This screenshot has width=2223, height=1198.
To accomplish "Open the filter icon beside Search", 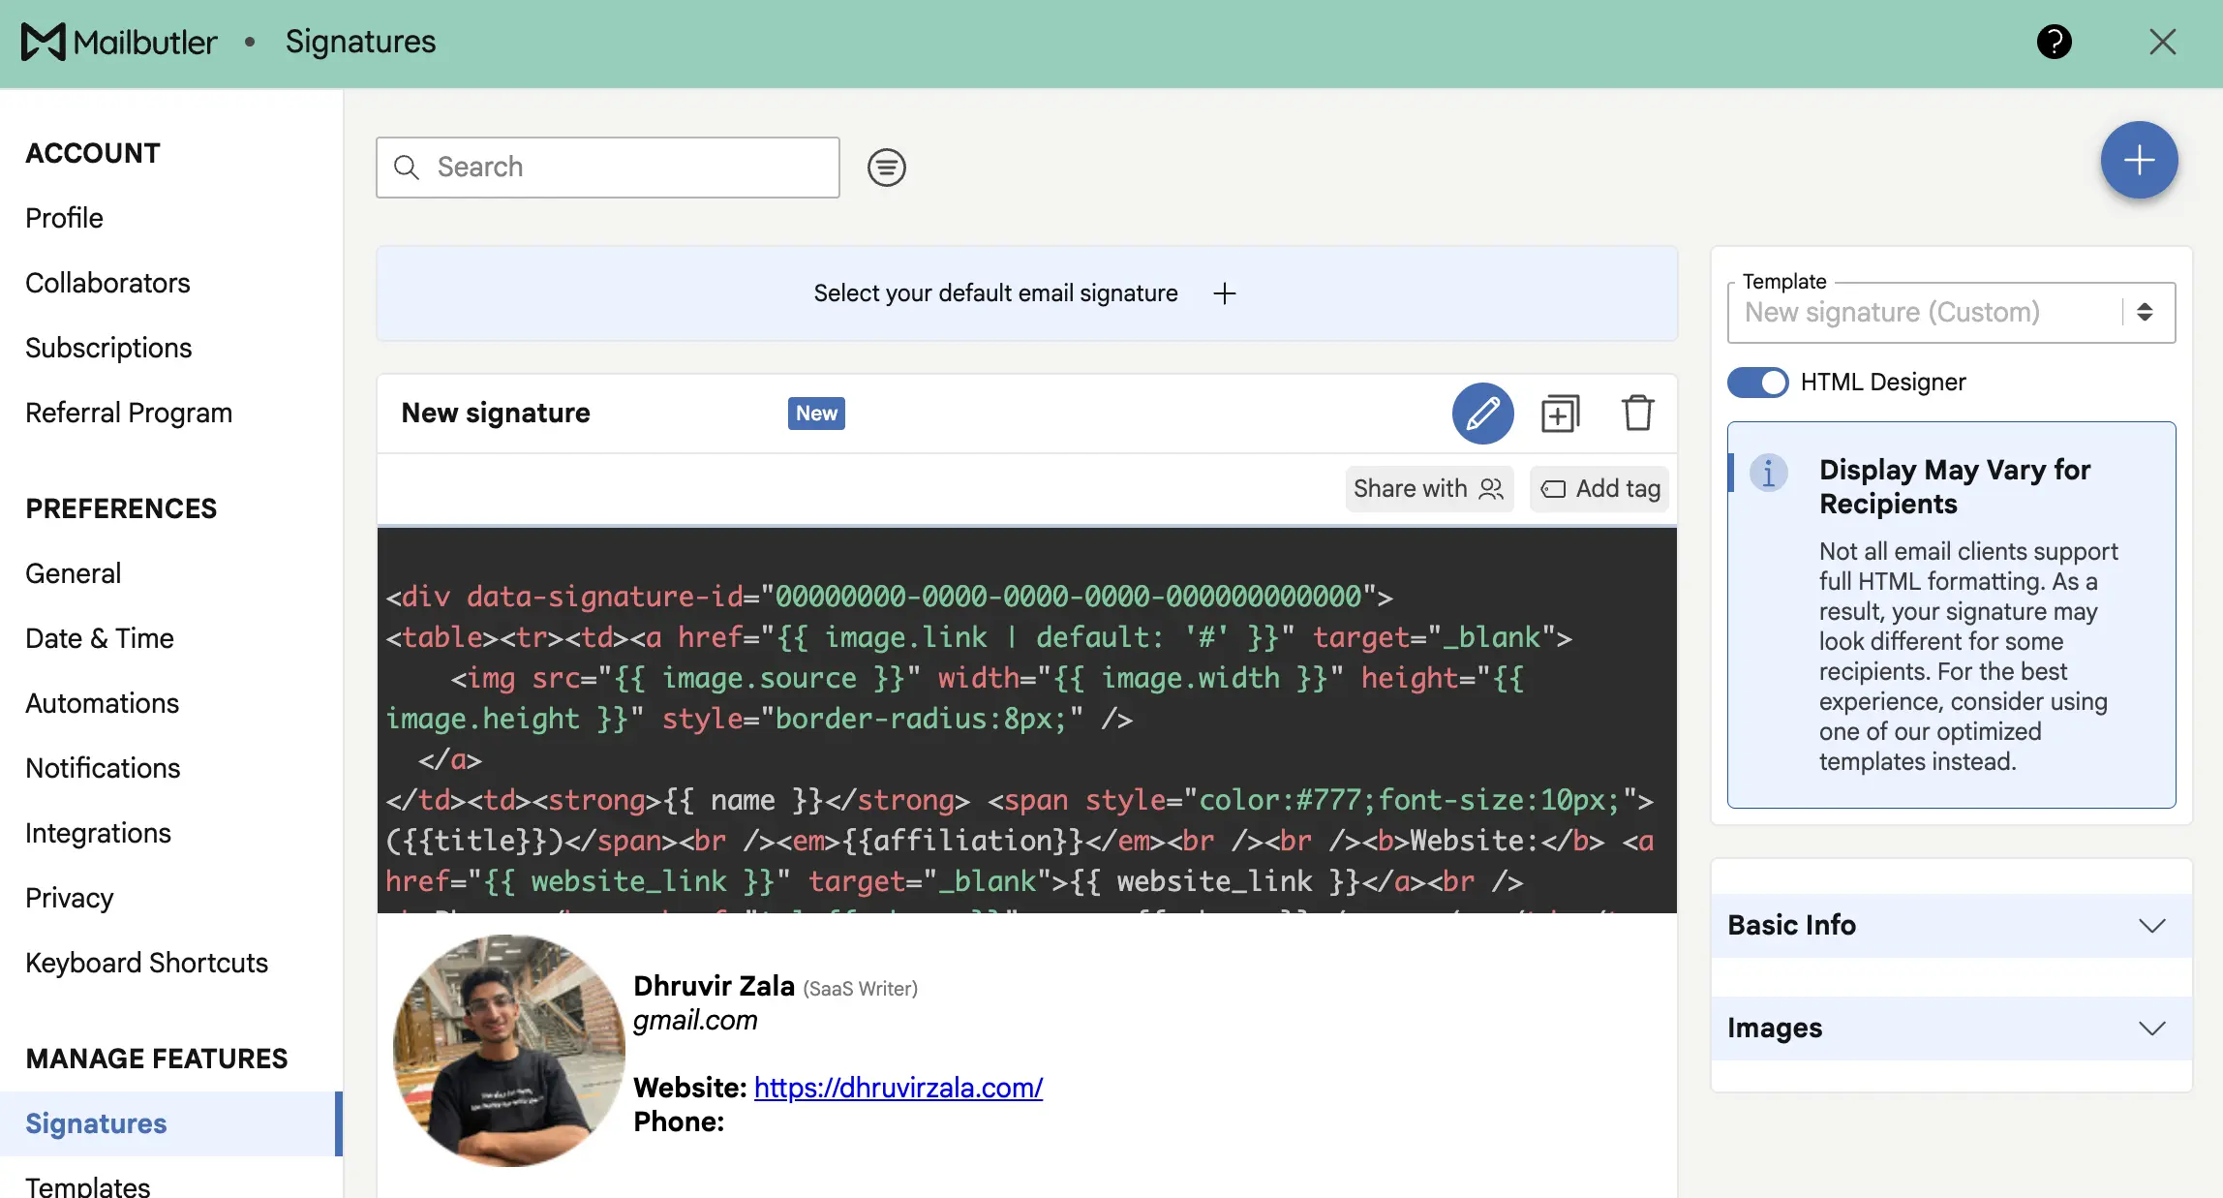I will [886, 168].
